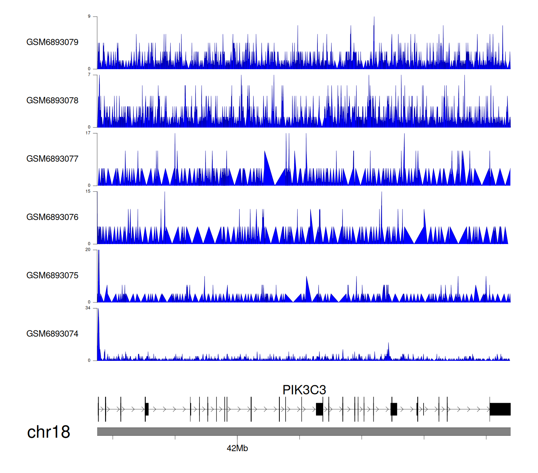Click the GSM6893077 track name
This screenshot has height=473, width=538.
coord(52,159)
